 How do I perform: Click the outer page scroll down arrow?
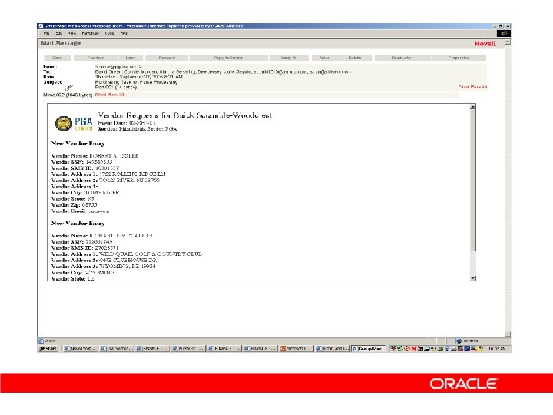pyautogui.click(x=508, y=334)
